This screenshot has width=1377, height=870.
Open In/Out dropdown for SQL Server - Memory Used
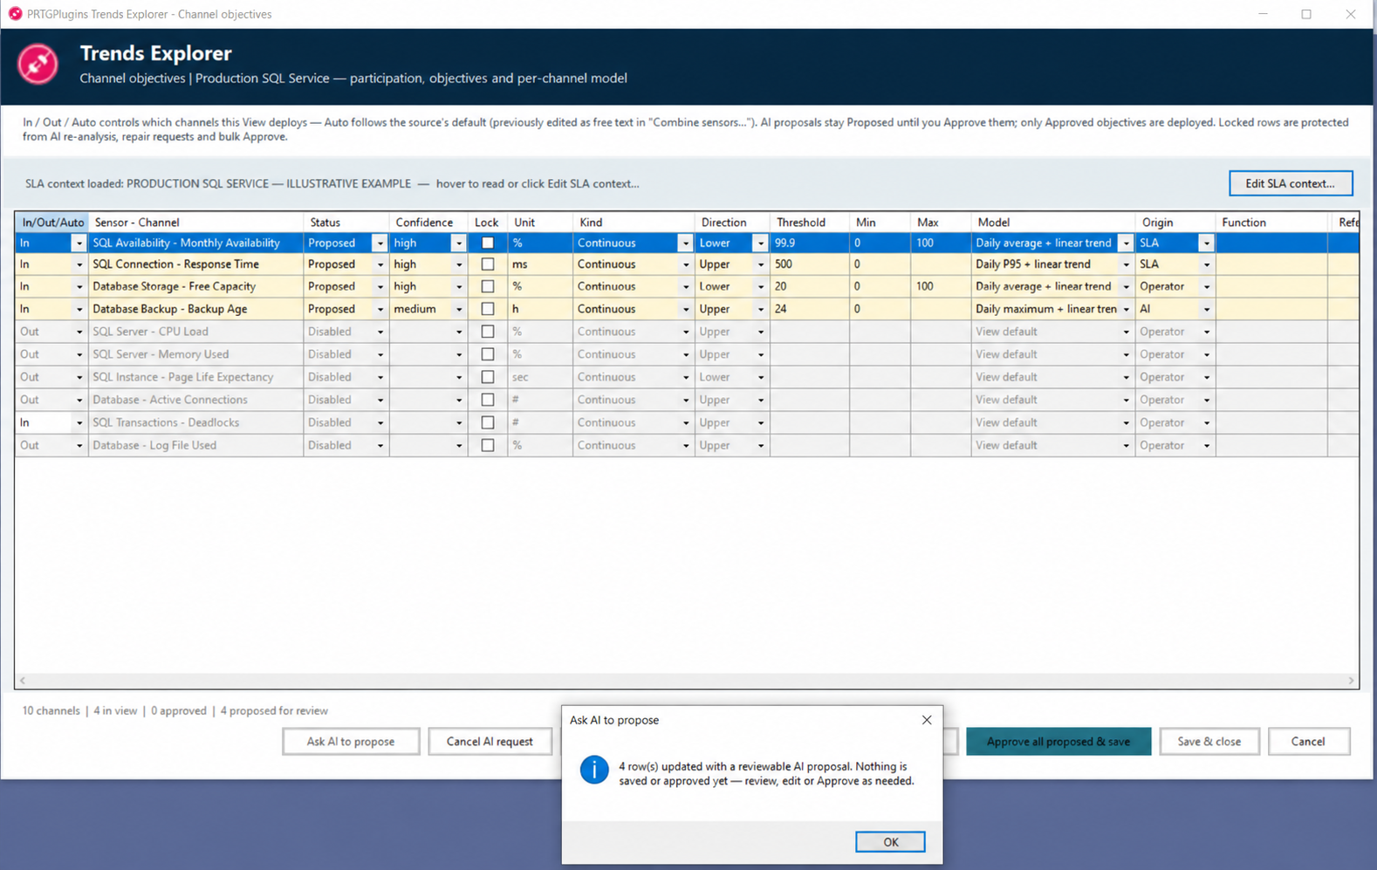pos(79,354)
